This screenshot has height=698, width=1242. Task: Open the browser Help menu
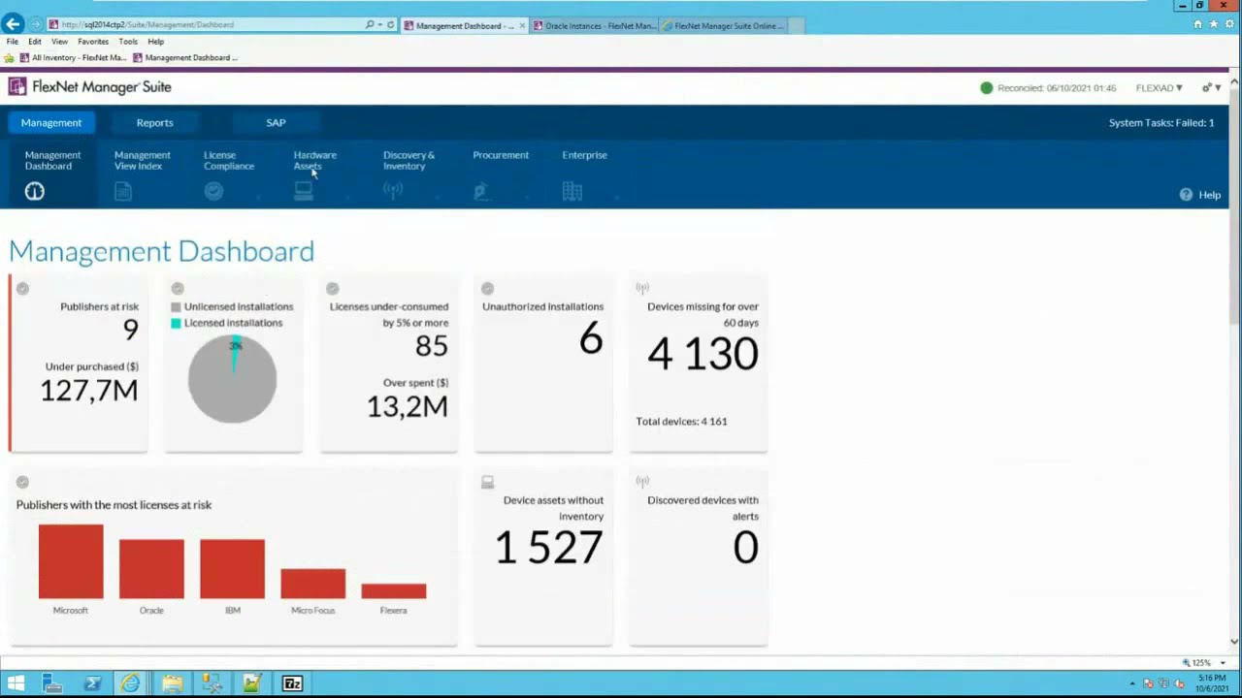point(156,42)
